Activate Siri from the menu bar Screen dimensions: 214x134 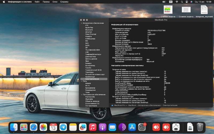[x=191, y=2]
